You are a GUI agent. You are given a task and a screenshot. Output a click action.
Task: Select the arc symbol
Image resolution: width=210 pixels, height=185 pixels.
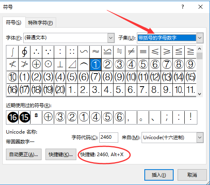click(83, 64)
